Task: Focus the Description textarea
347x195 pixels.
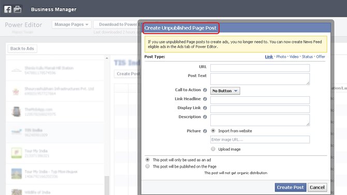Action: point(260,120)
